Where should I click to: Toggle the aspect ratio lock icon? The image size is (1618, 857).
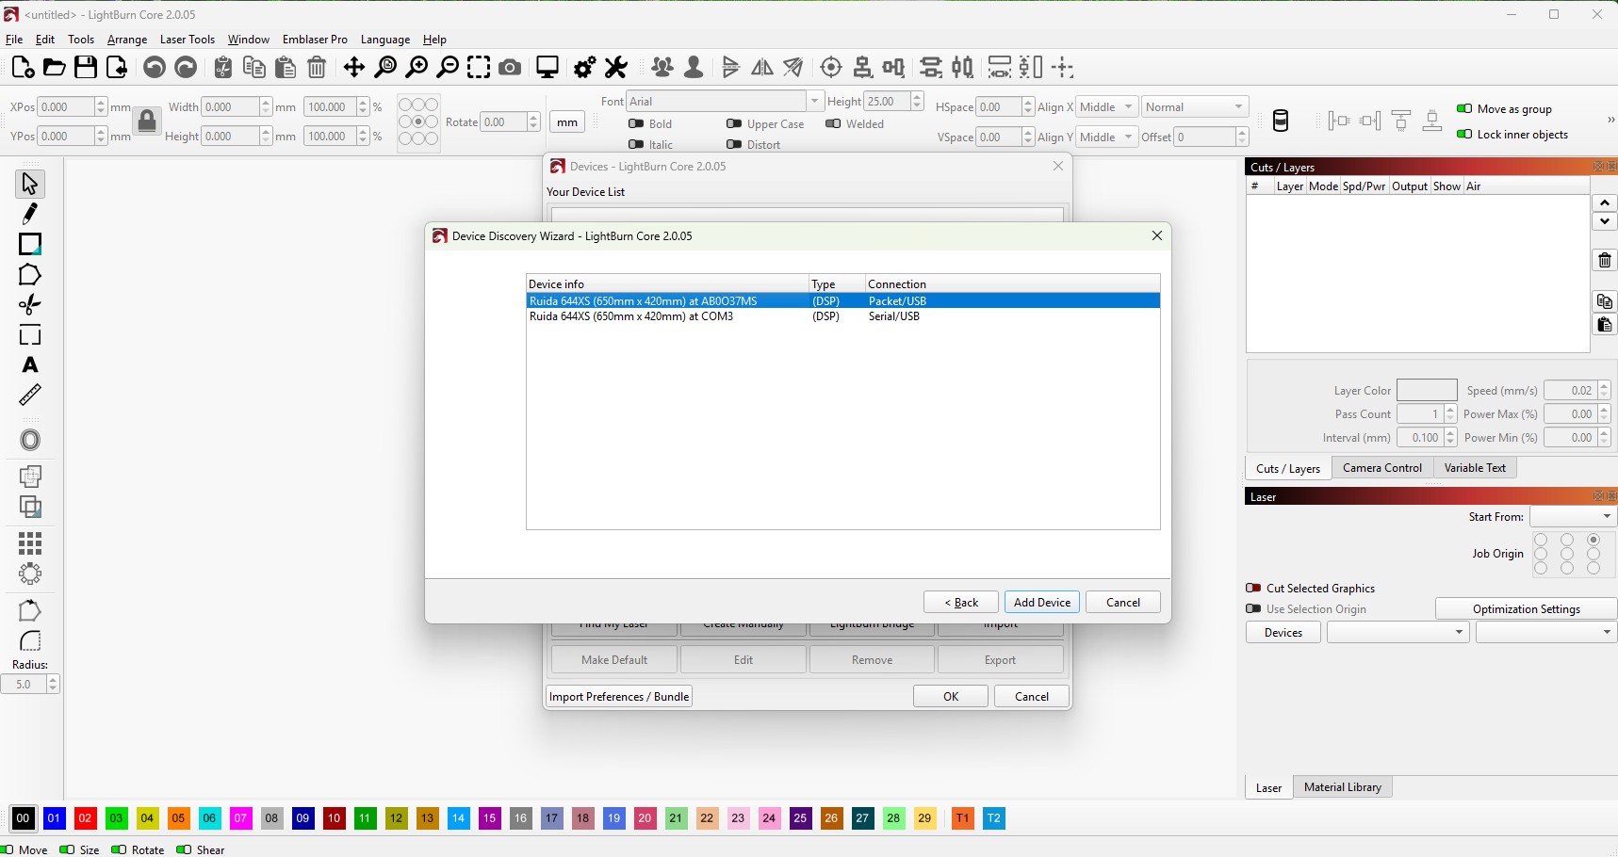[147, 121]
